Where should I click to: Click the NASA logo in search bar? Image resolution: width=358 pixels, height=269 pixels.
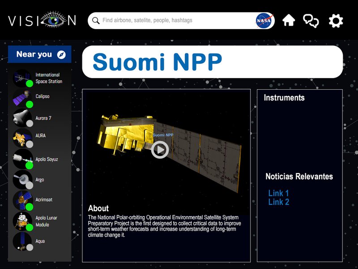pos(264,21)
